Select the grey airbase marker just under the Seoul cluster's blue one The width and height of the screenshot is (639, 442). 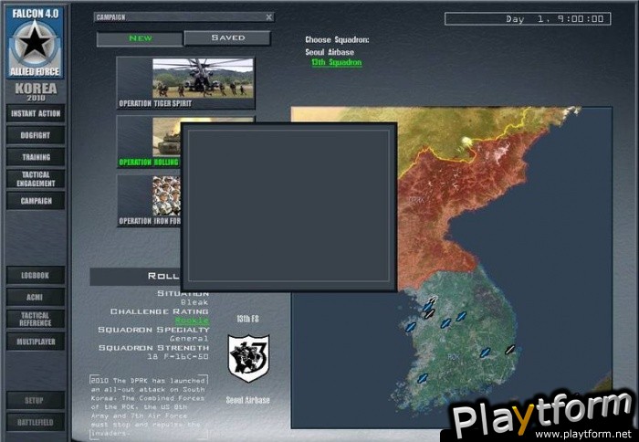(429, 314)
